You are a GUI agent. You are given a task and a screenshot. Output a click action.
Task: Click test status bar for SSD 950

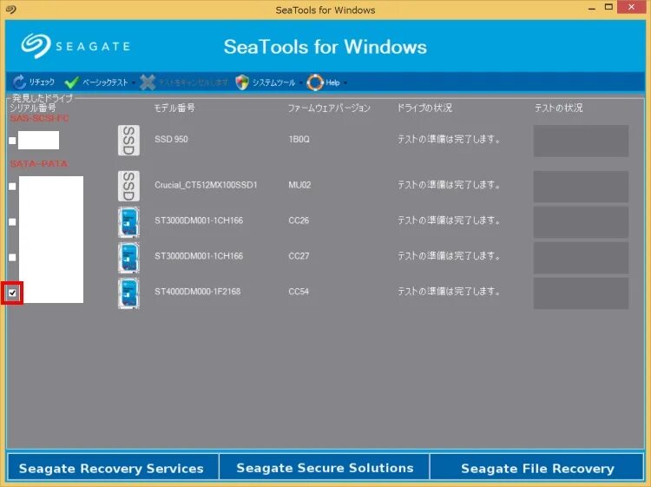click(581, 141)
